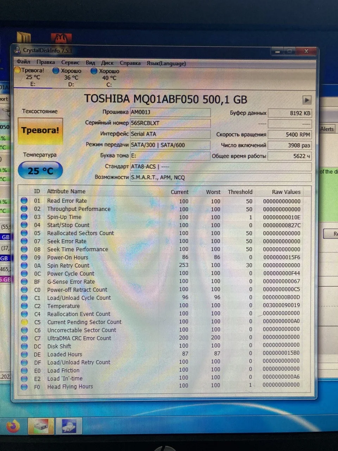Click the Raw Values column header
338x451 pixels.
(x=286, y=192)
